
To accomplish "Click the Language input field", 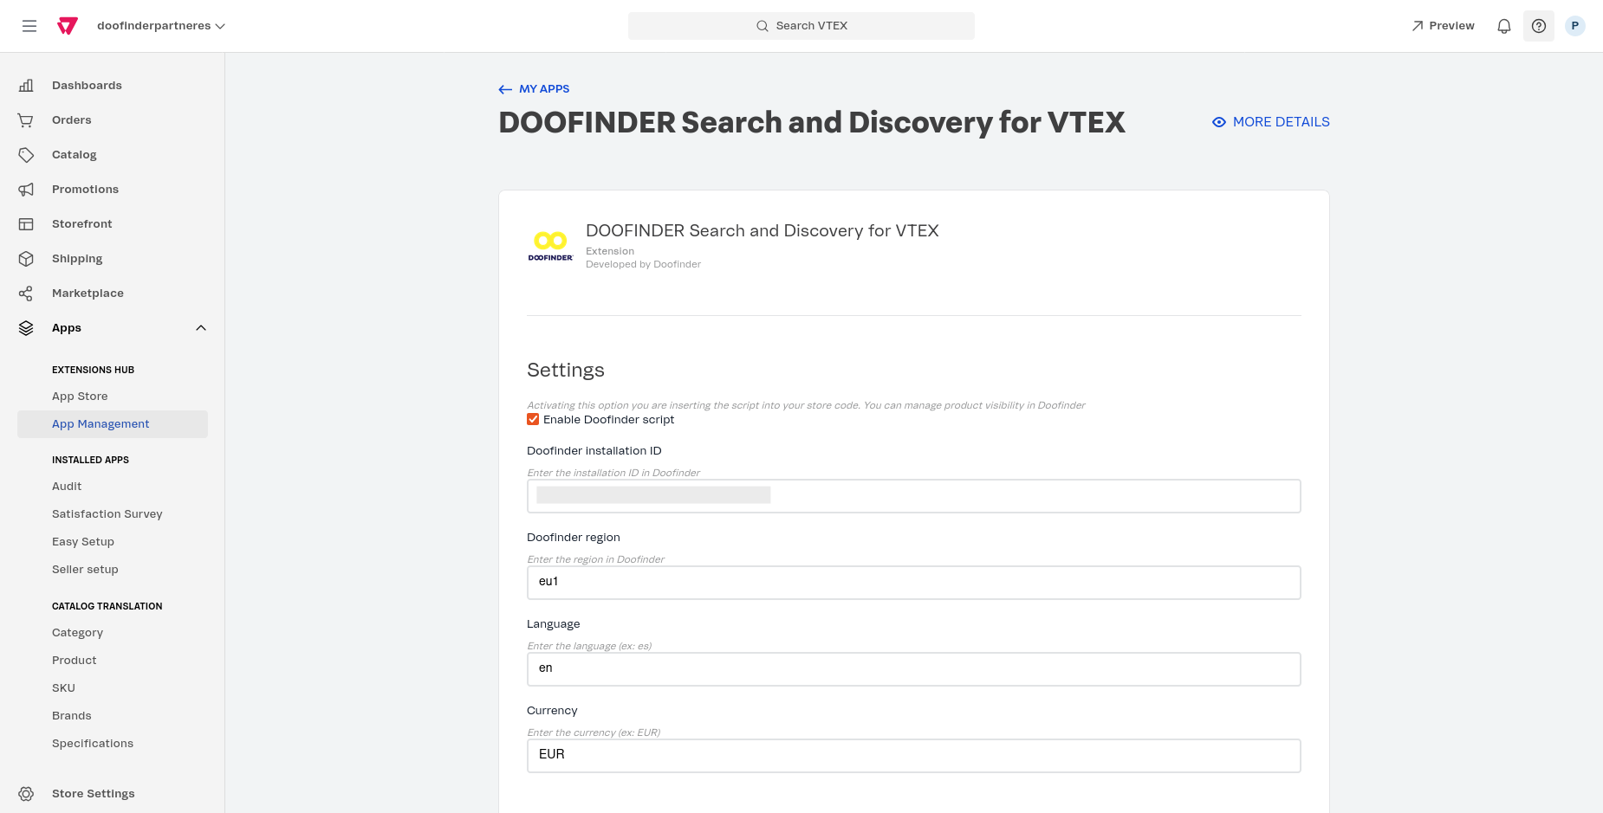I will click(914, 669).
